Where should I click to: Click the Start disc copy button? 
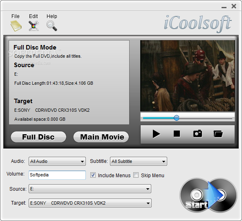pos(208,195)
